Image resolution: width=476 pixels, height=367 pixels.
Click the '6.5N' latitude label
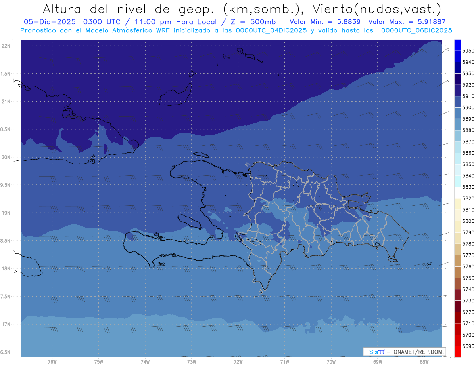(x=6, y=352)
